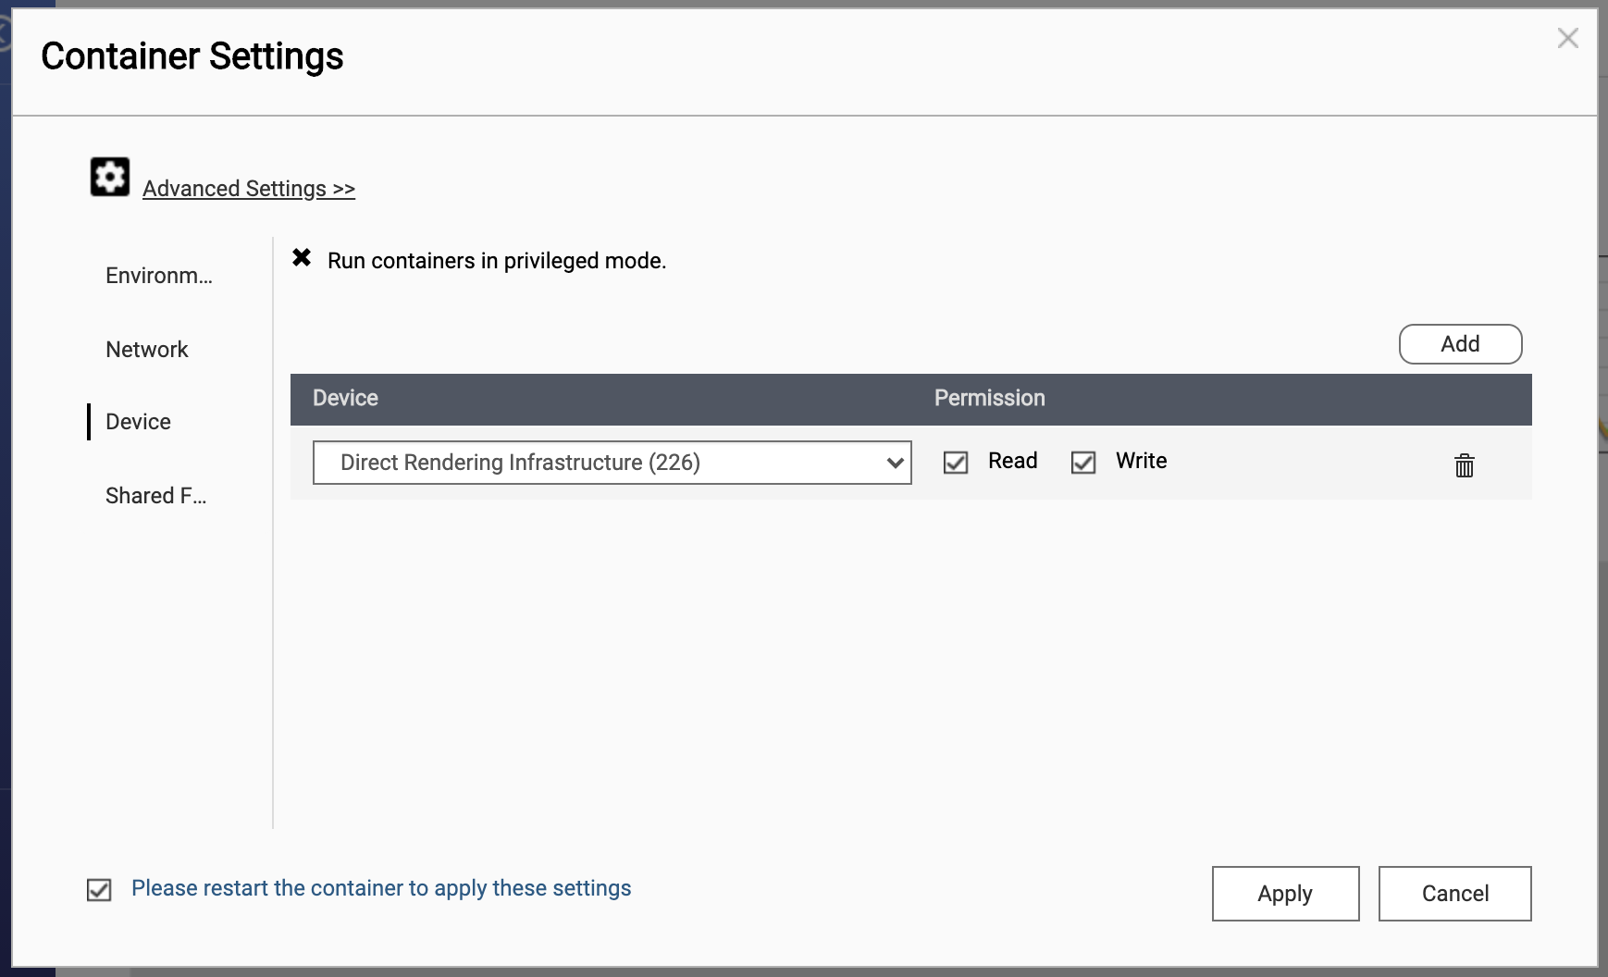This screenshot has width=1608, height=977.
Task: Uncheck the restart container checkbox
Action: coord(99,890)
